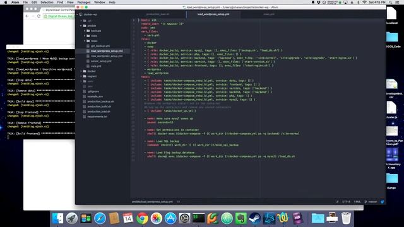Open Evernote elephant icon in dock
The height and width of the screenshot is (227, 404).
[241, 218]
